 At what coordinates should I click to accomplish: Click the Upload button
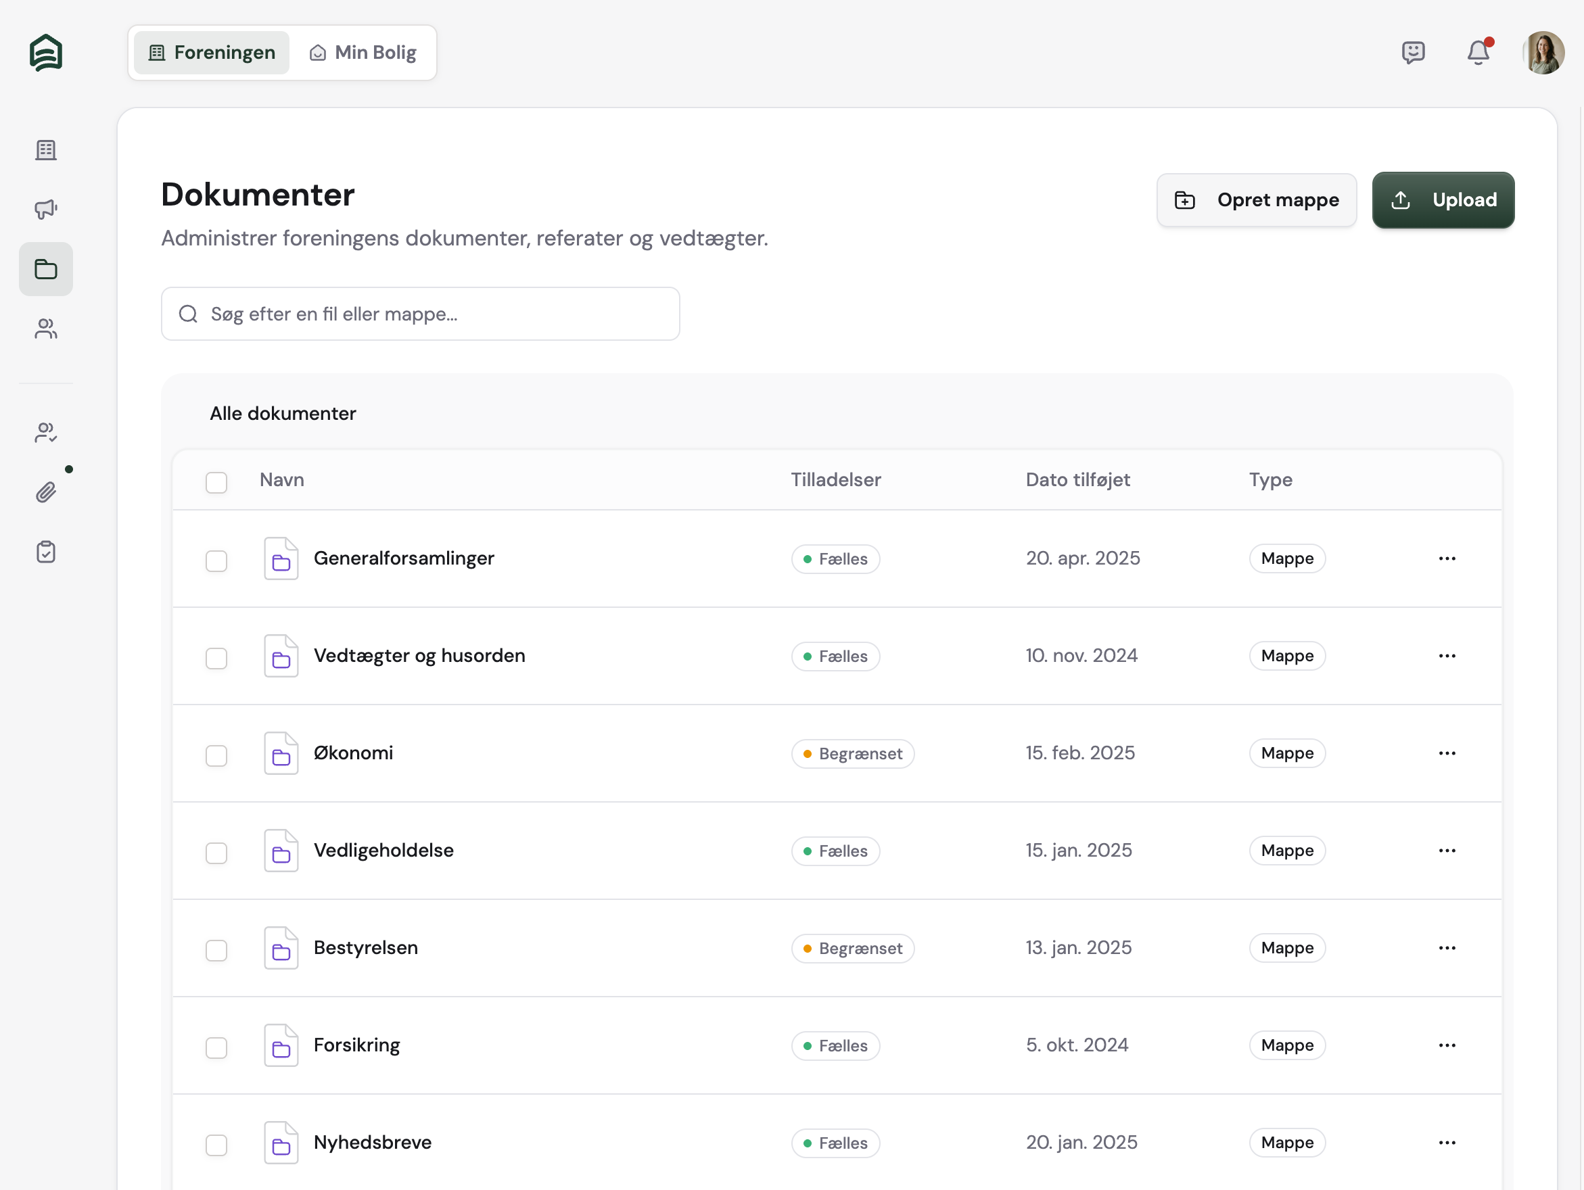1442,199
